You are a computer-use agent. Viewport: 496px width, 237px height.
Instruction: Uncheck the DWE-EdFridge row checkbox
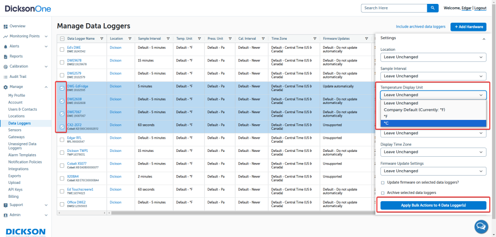tap(62, 88)
